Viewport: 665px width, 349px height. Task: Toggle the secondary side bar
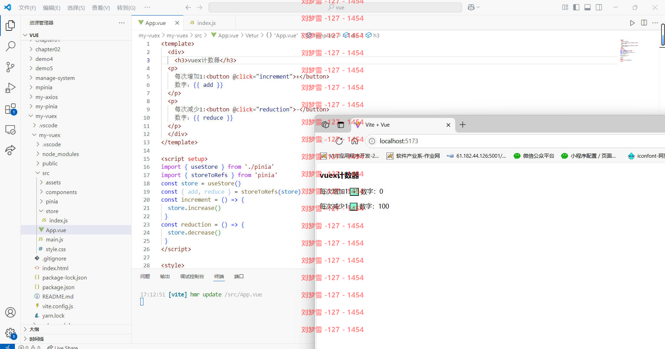599,7
